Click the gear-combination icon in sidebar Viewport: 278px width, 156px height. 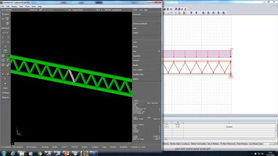pos(8,65)
